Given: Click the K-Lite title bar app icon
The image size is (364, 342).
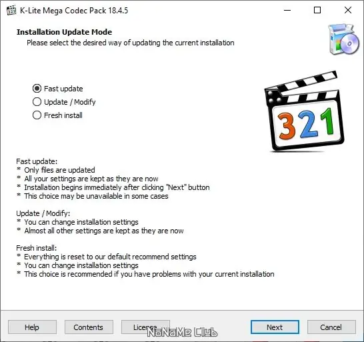Looking at the screenshot, I should (11, 11).
